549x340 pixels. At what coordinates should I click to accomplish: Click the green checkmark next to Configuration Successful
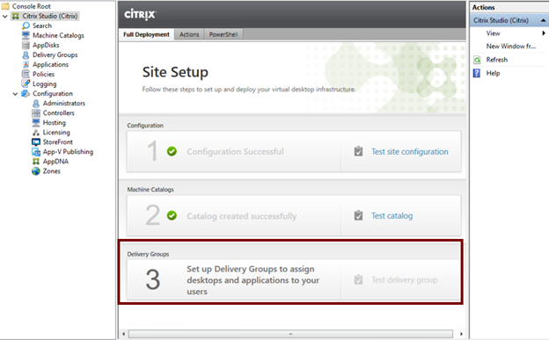(x=172, y=151)
